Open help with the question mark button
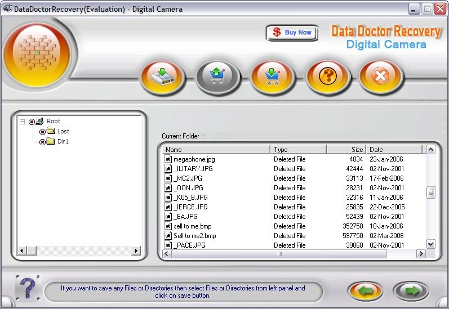This screenshot has width=449, height=309. click(x=327, y=77)
